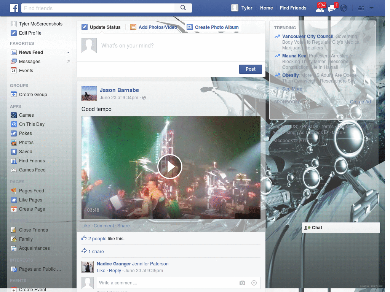This screenshot has width=390, height=292.
Task: Open the Obesity trending topic
Action: point(290,75)
